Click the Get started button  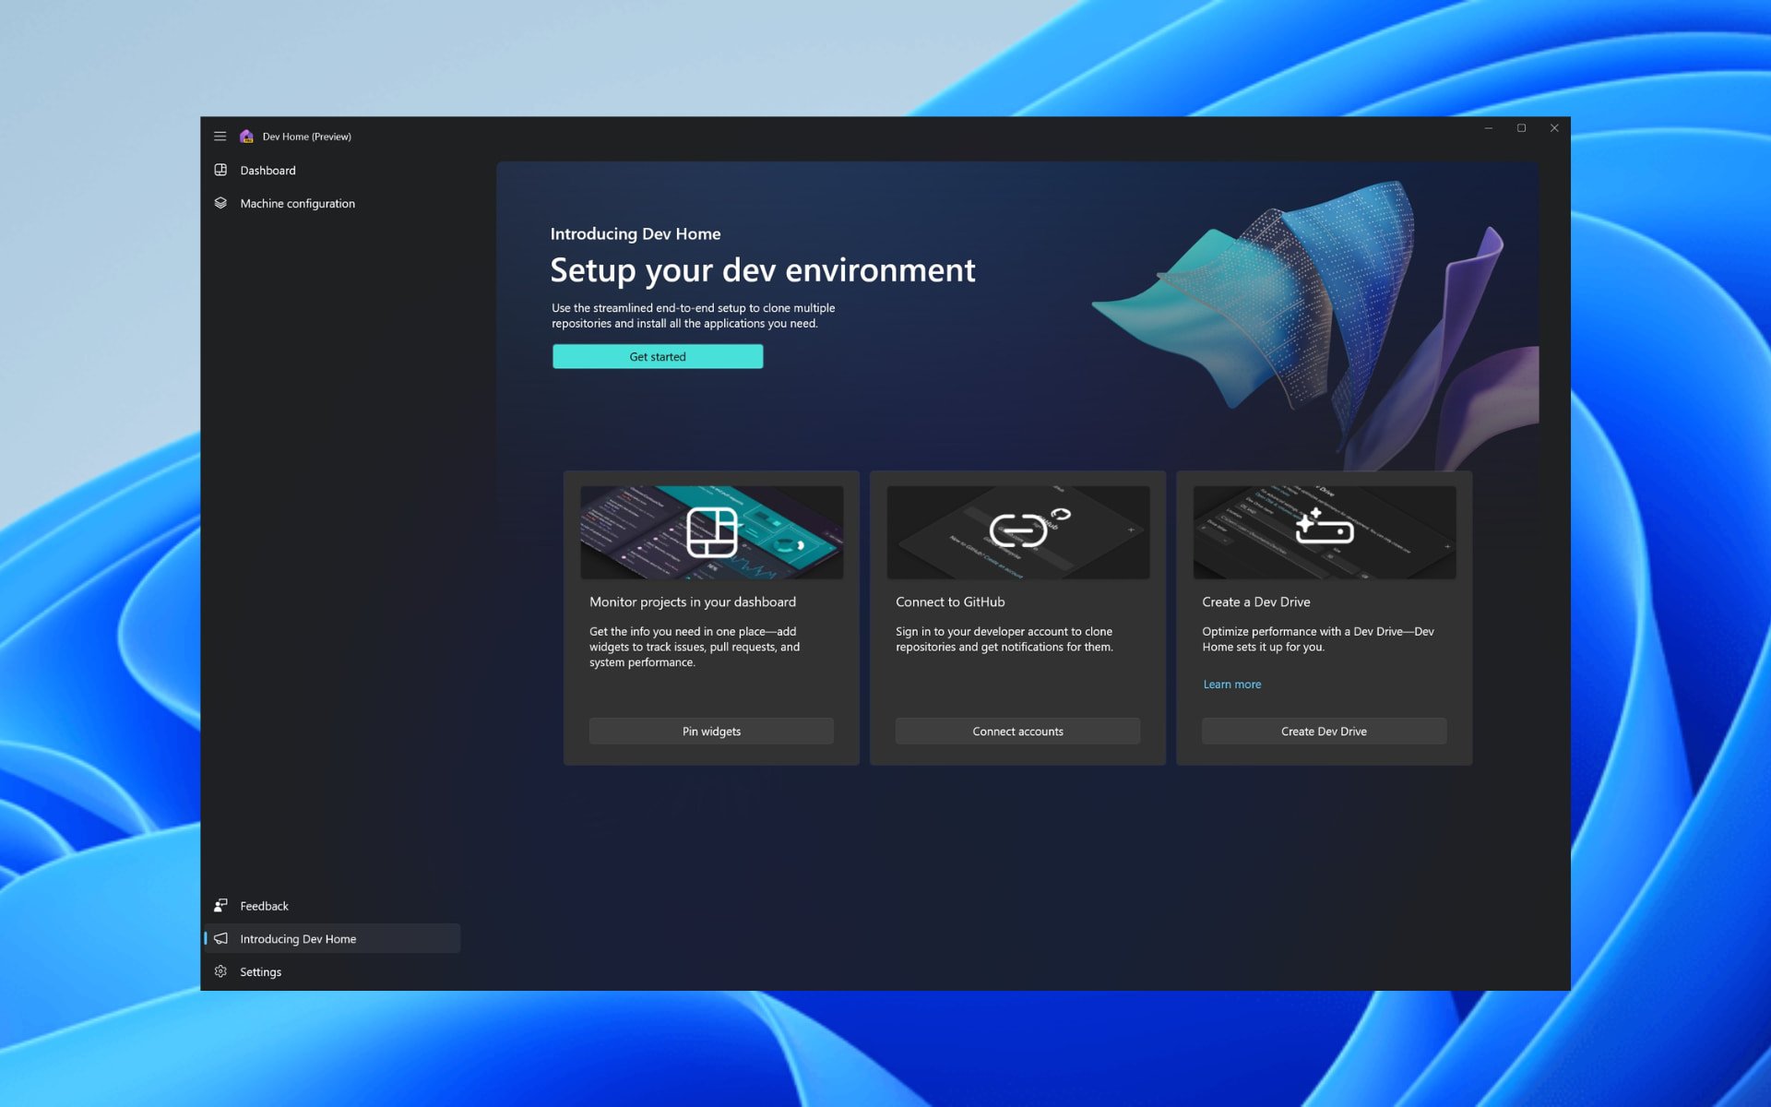click(658, 356)
